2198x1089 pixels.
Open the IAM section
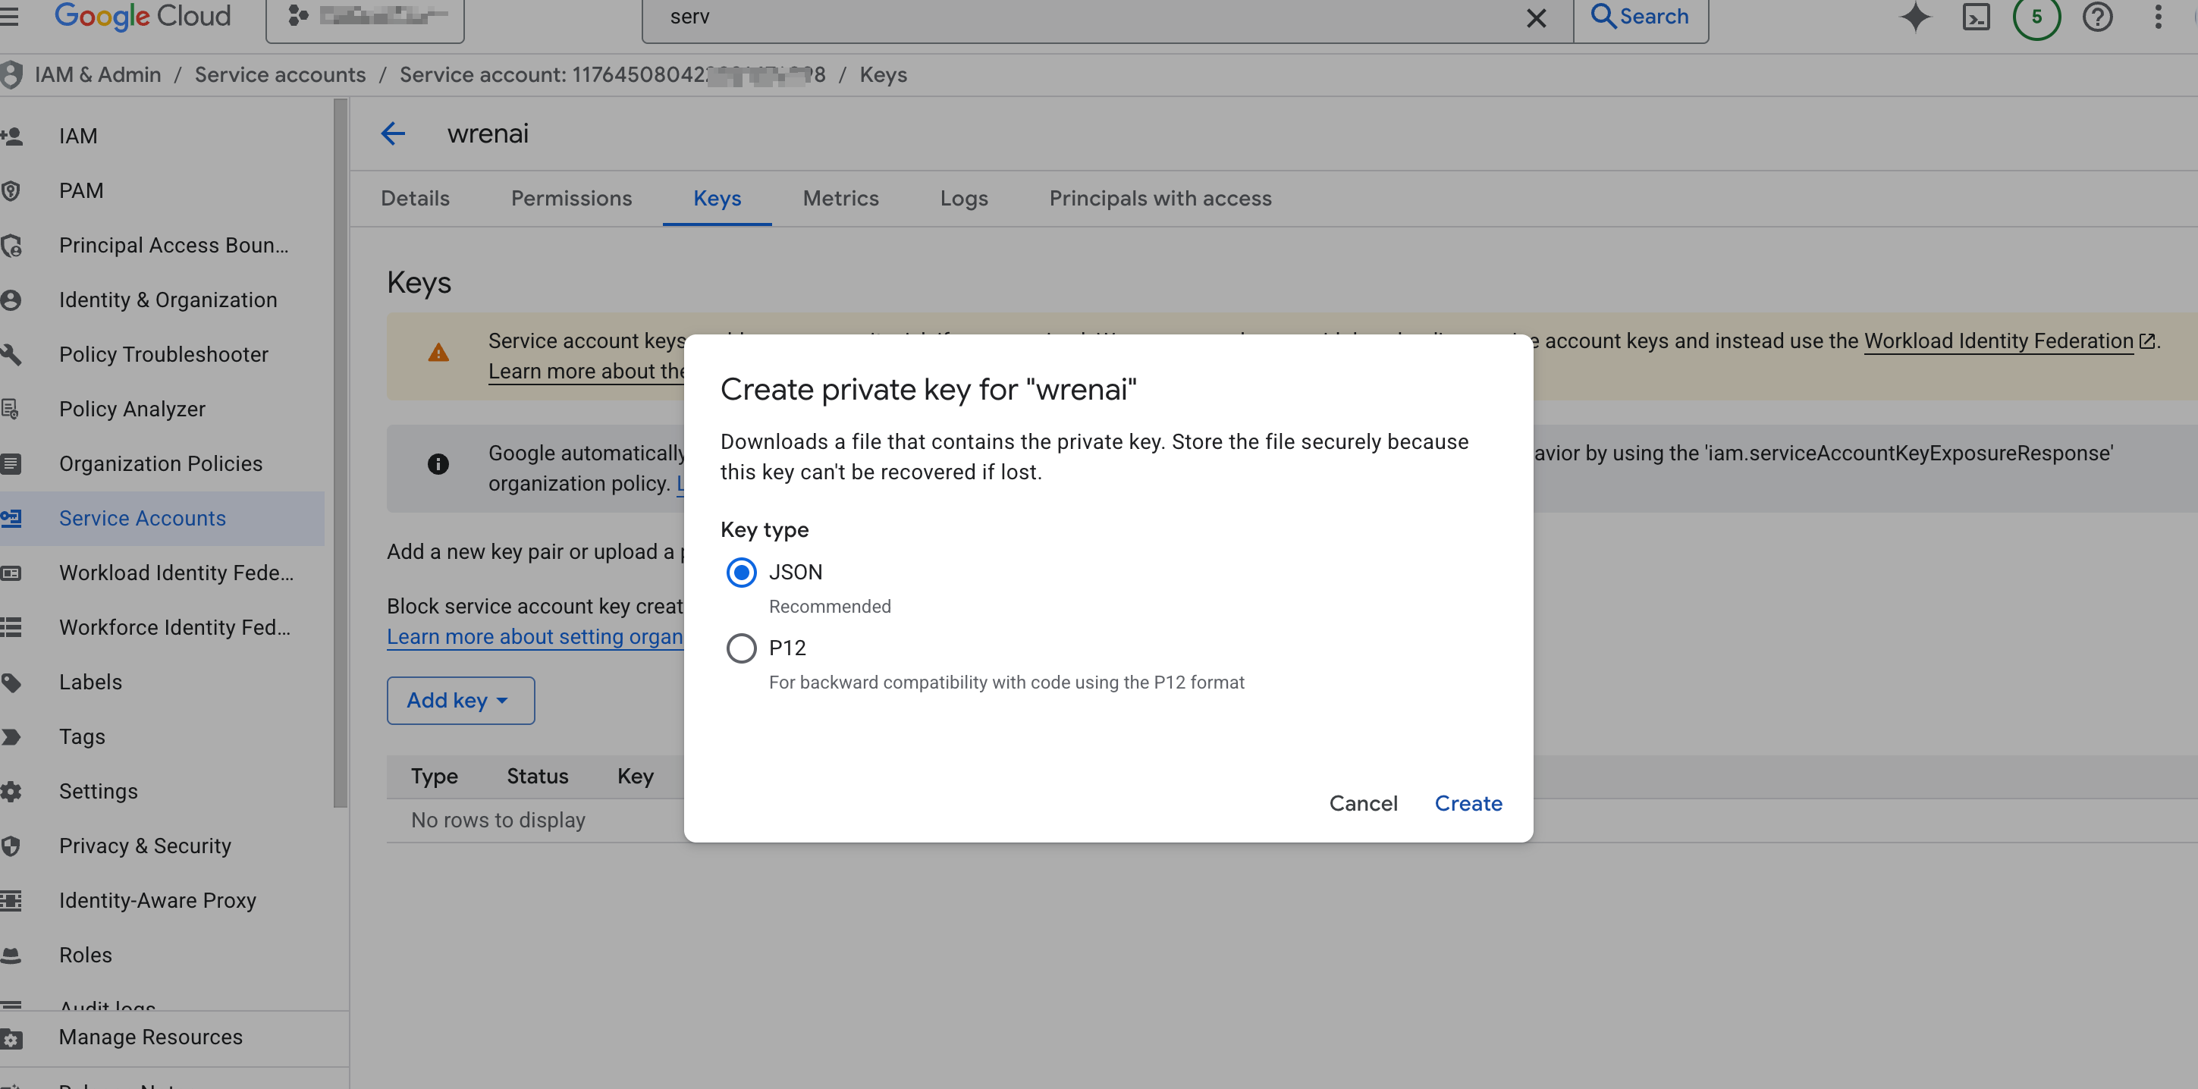[x=77, y=136]
